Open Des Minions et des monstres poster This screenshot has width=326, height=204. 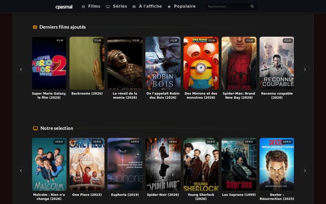point(201,63)
